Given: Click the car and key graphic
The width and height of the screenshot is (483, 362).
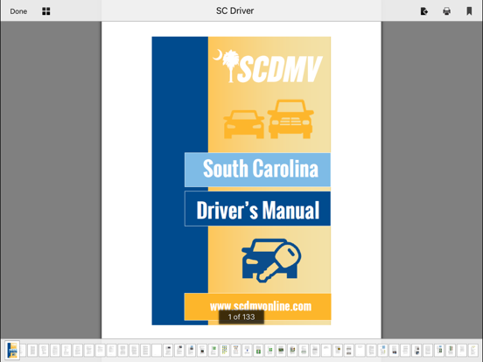Looking at the screenshot, I should (271, 260).
